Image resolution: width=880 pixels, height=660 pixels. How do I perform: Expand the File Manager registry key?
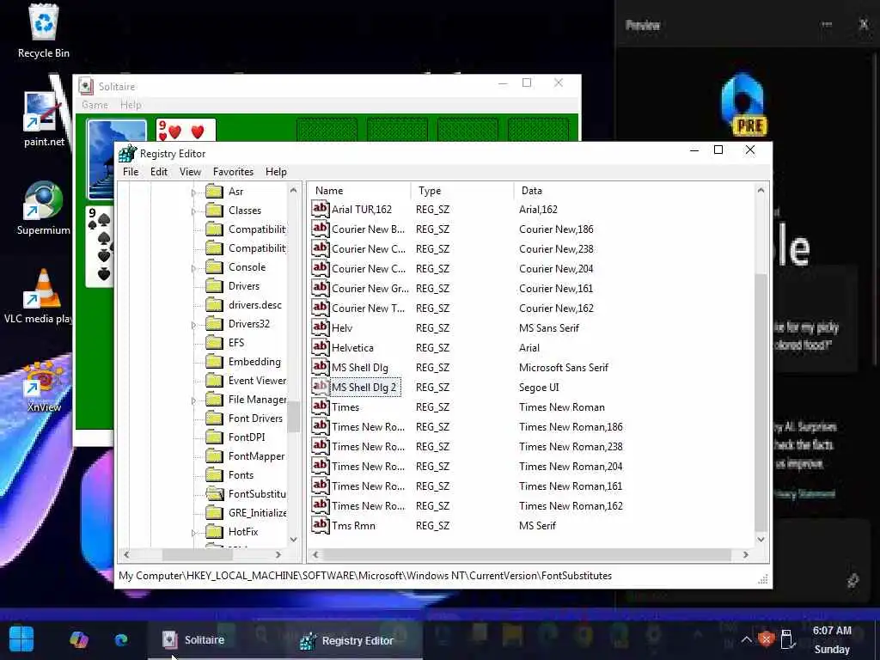193,400
